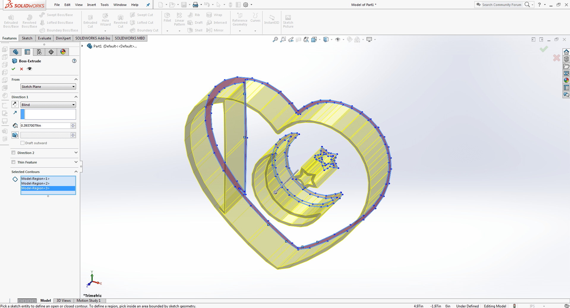
Task: Toggle detailed preview eye icon
Action: click(29, 69)
